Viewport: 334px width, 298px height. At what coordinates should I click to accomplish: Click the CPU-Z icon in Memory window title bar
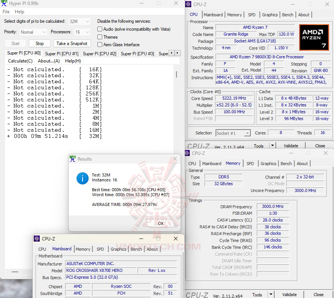point(187,153)
